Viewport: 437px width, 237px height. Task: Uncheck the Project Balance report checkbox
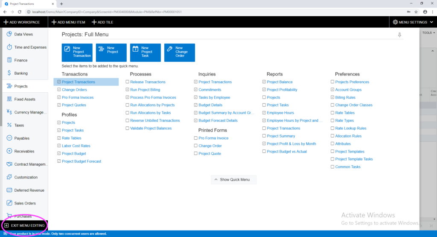[x=264, y=82]
